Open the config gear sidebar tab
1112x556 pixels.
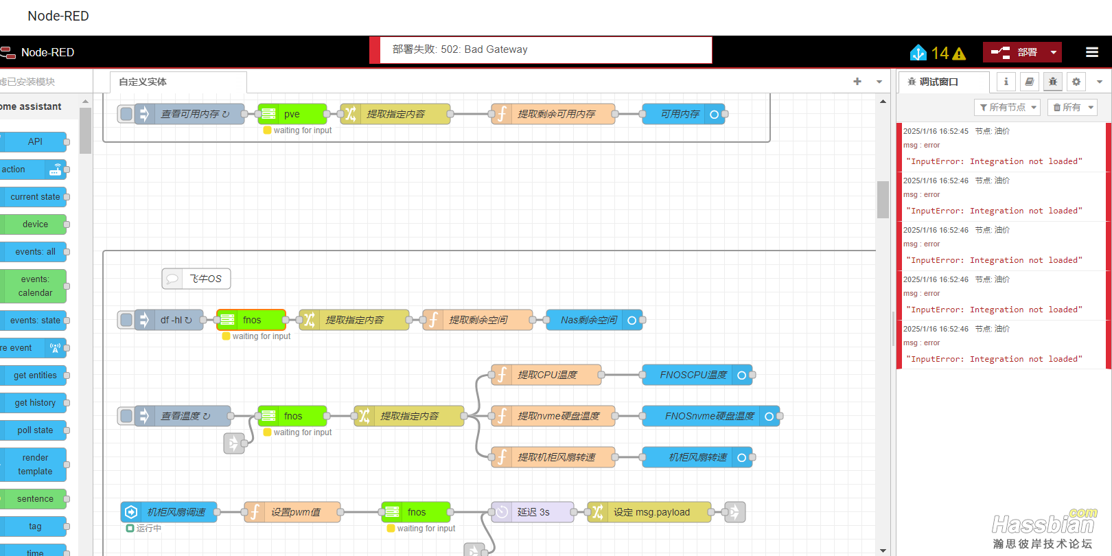(1076, 82)
